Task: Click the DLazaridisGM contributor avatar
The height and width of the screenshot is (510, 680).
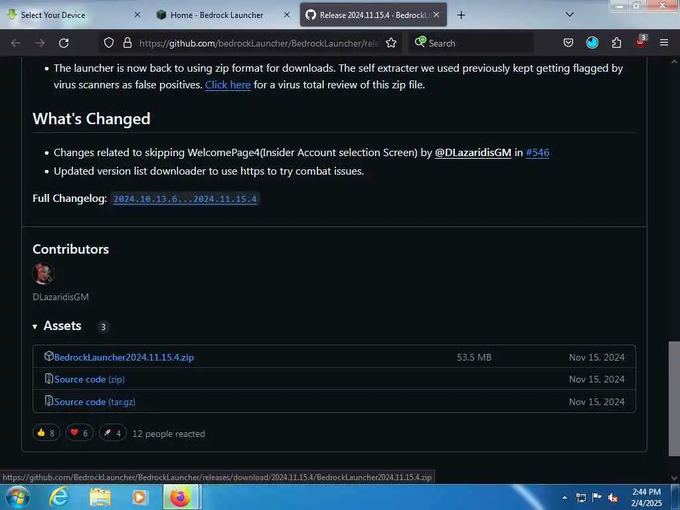Action: [x=43, y=274]
